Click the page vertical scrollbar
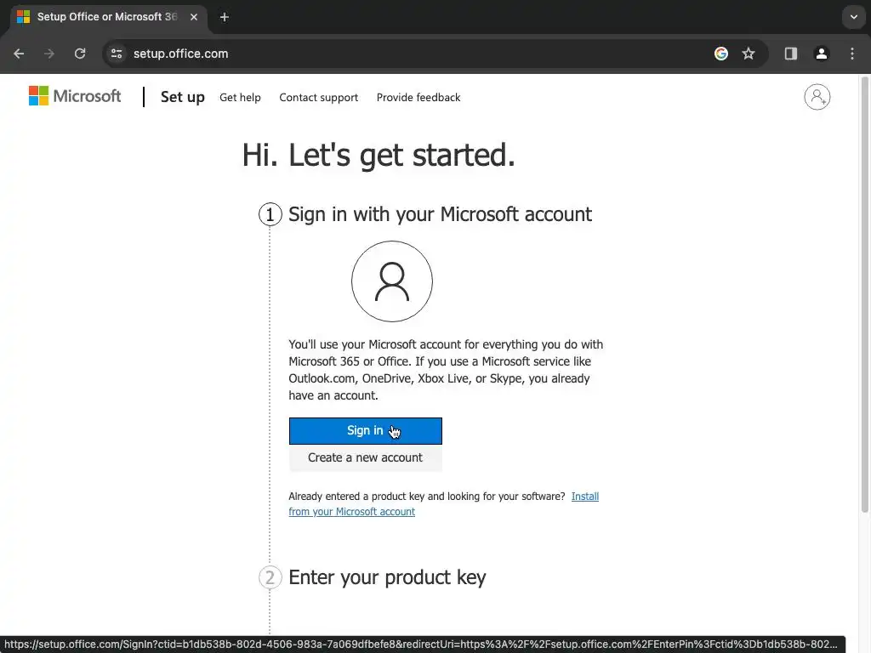 pos(865,294)
